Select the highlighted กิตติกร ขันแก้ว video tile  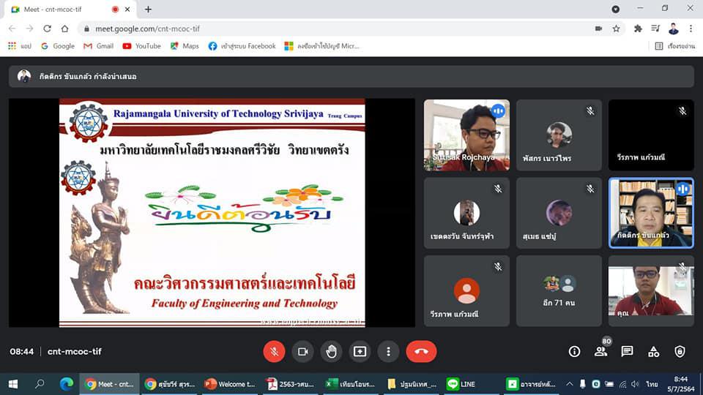[x=651, y=213]
